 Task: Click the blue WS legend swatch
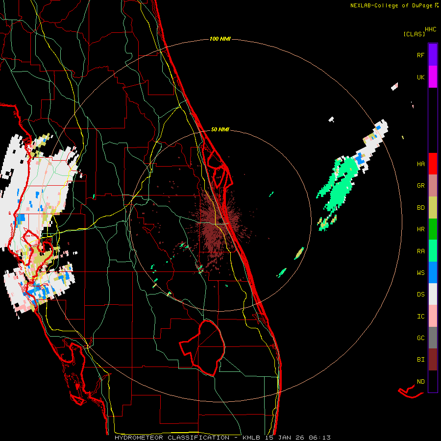pyautogui.click(x=433, y=272)
